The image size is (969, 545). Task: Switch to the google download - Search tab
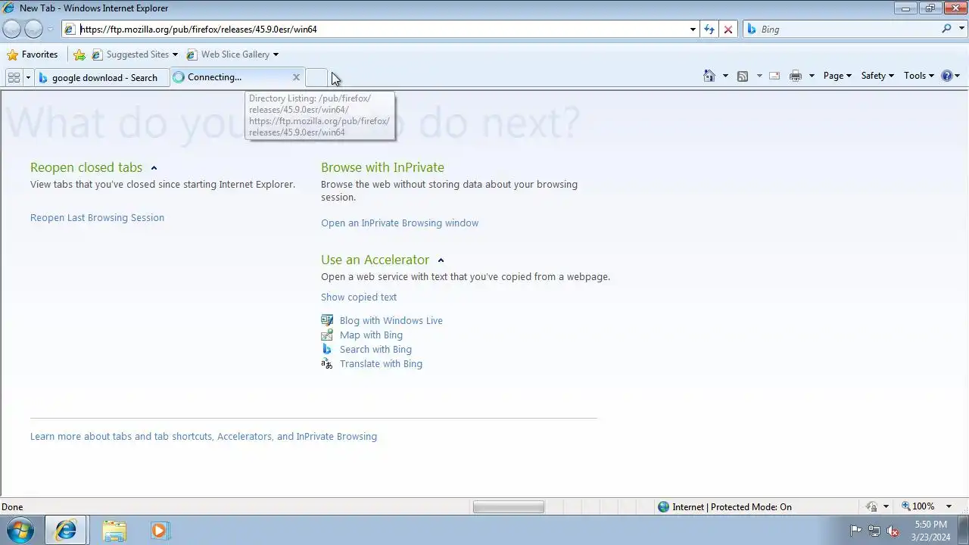coord(102,77)
